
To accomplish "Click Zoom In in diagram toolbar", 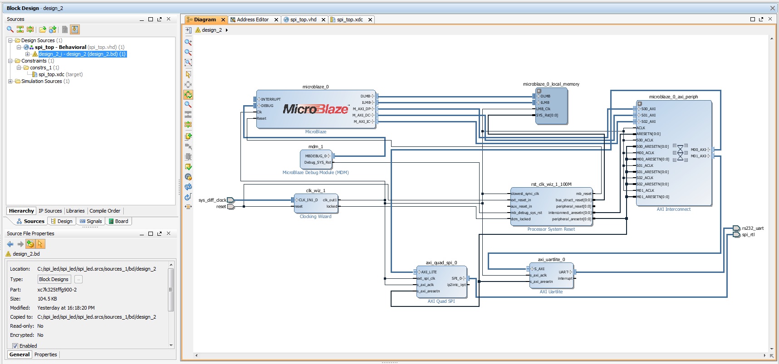I will (188, 42).
